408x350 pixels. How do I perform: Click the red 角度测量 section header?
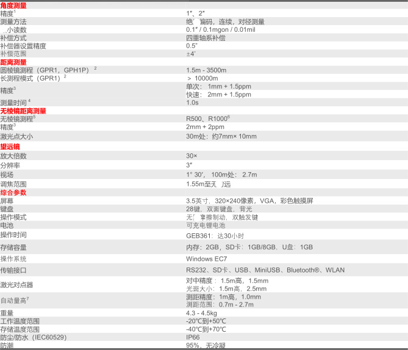(x=13, y=5)
